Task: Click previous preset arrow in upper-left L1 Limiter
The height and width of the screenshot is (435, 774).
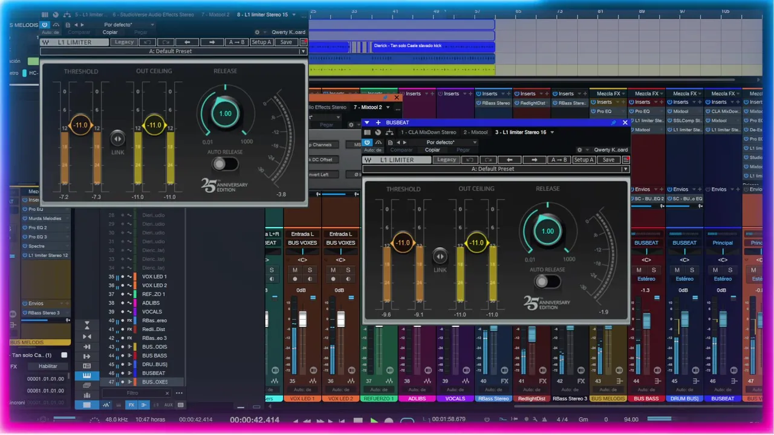Action: click(x=187, y=42)
